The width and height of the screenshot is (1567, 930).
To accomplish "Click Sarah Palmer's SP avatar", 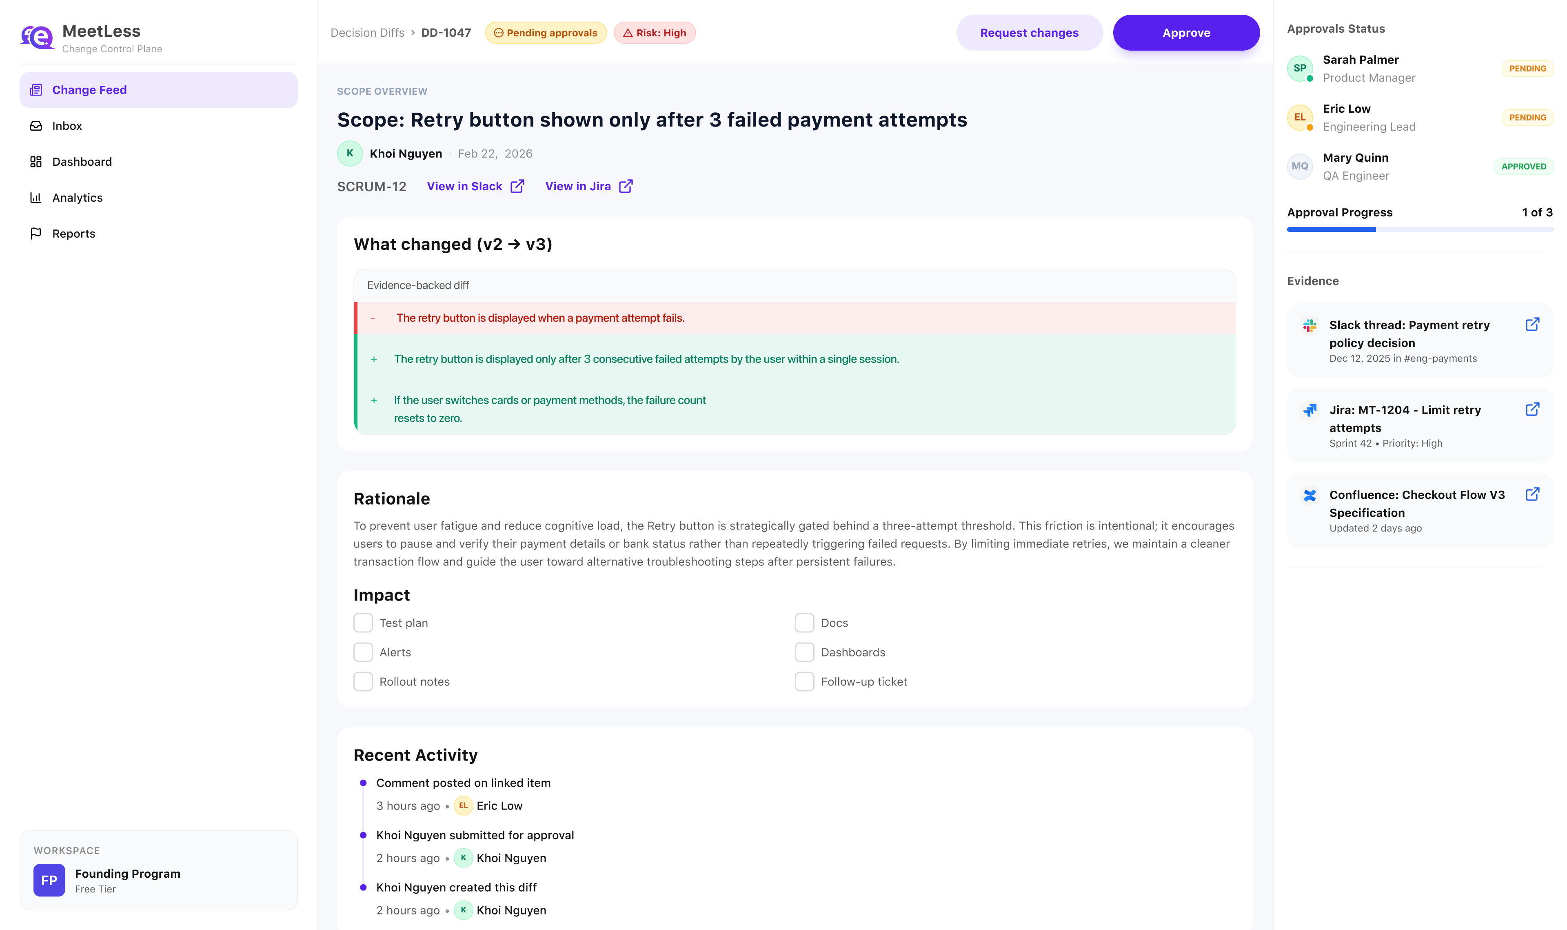I will point(1300,68).
